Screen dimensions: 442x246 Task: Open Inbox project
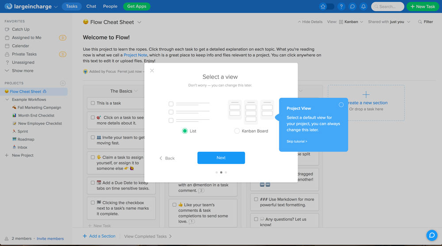pyautogui.click(x=22, y=147)
